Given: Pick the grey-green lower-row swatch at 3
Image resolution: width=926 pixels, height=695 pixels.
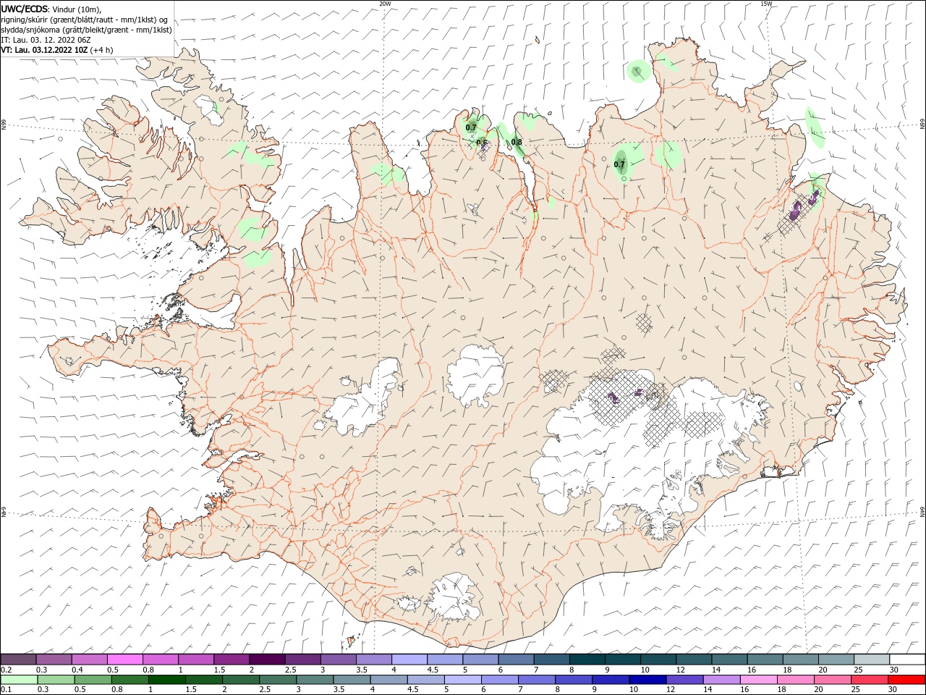Looking at the screenshot, I should pyautogui.click(x=315, y=680).
